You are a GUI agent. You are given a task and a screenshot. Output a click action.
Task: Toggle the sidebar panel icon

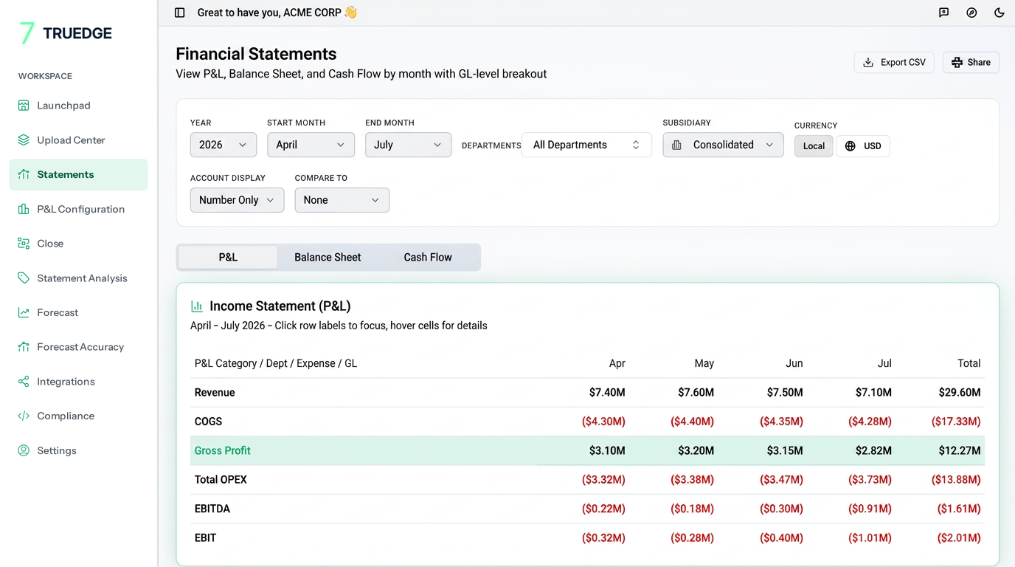pyautogui.click(x=179, y=13)
